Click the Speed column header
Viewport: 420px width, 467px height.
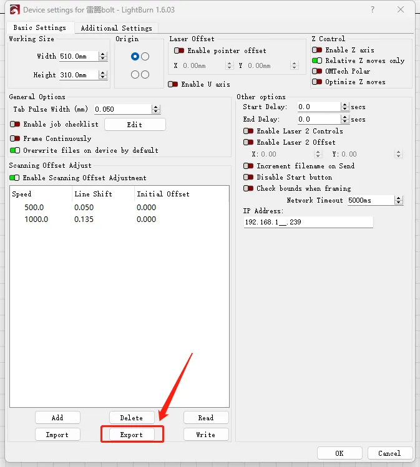(41, 194)
